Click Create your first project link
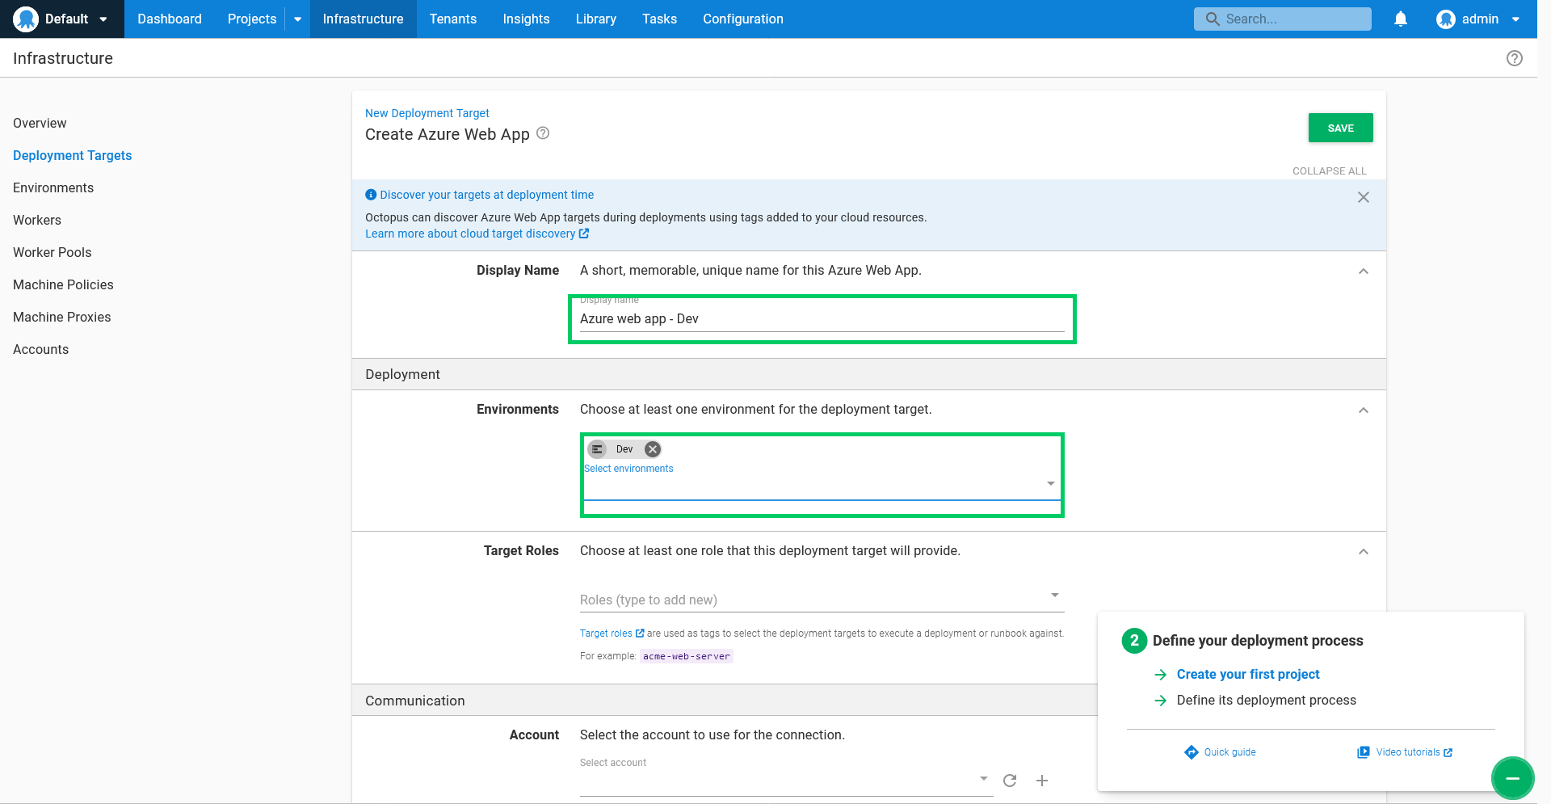 click(1248, 674)
